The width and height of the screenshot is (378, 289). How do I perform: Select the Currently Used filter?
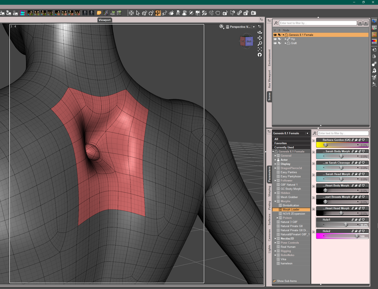point(284,147)
